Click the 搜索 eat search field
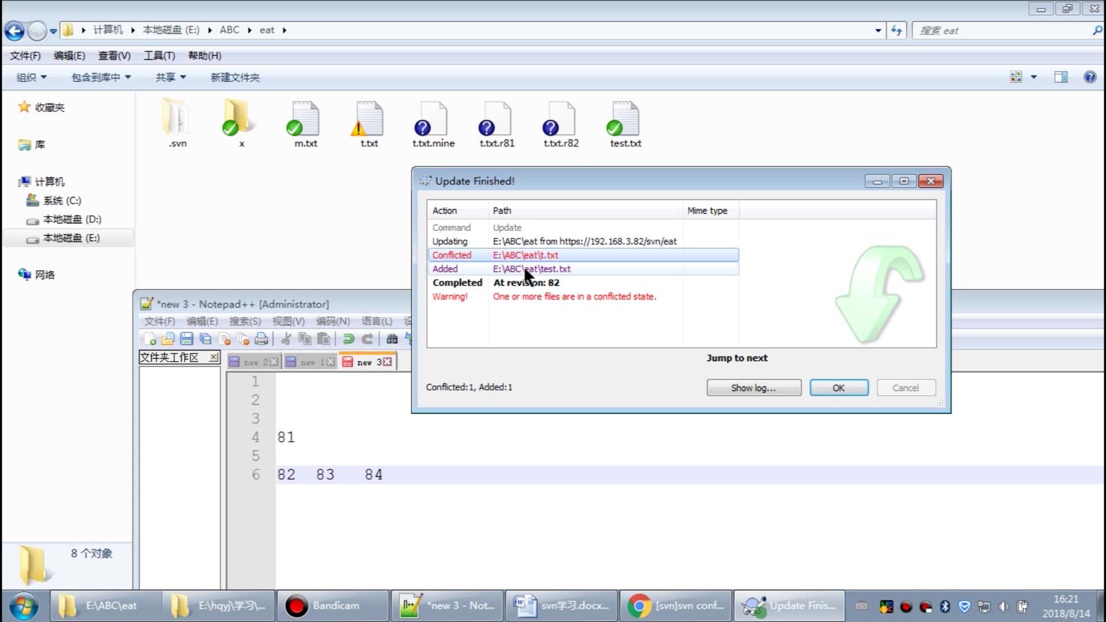 tap(1002, 31)
